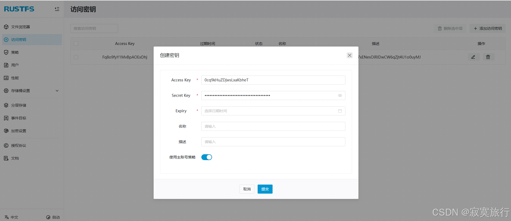This screenshot has height=221, width=511.
Task: Open 性能 page
Action: pyautogui.click(x=32, y=78)
